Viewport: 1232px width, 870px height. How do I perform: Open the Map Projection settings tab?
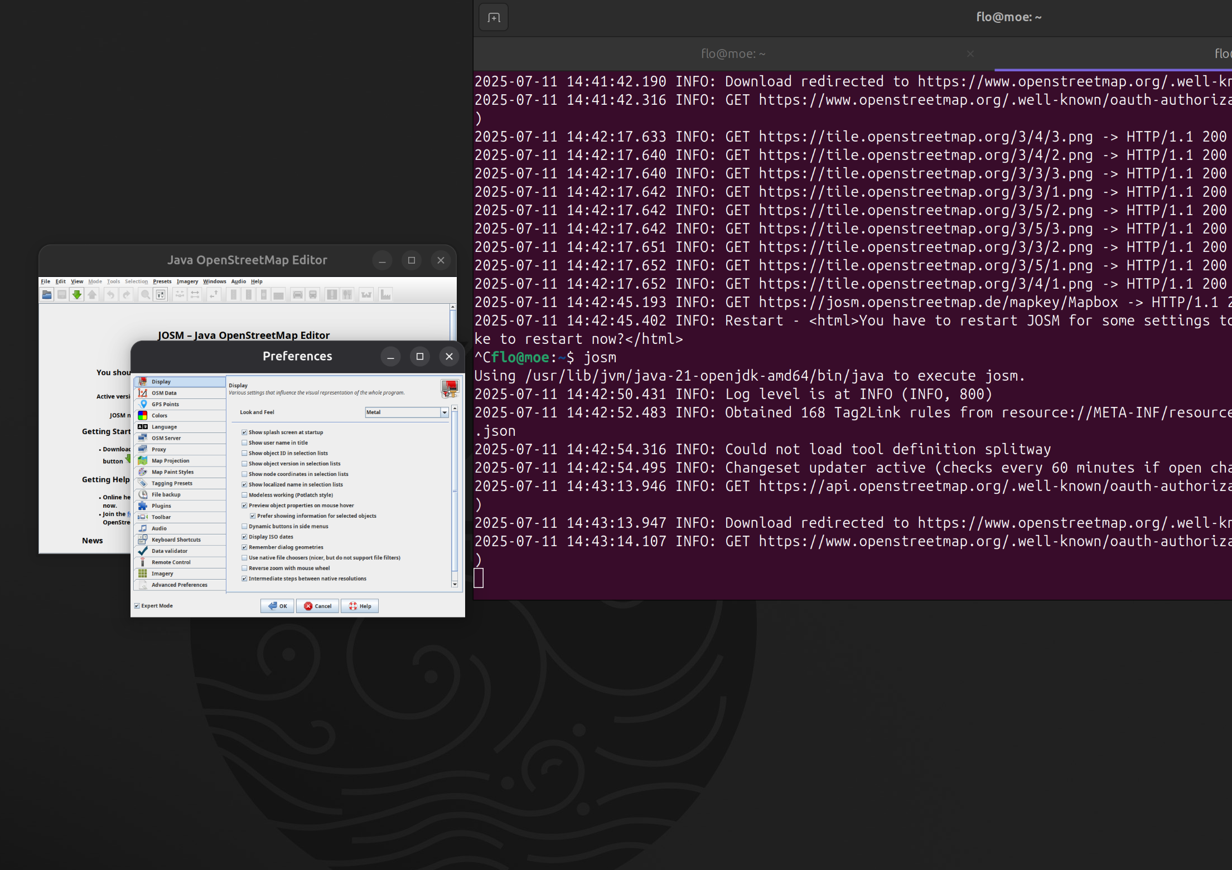pos(170,461)
